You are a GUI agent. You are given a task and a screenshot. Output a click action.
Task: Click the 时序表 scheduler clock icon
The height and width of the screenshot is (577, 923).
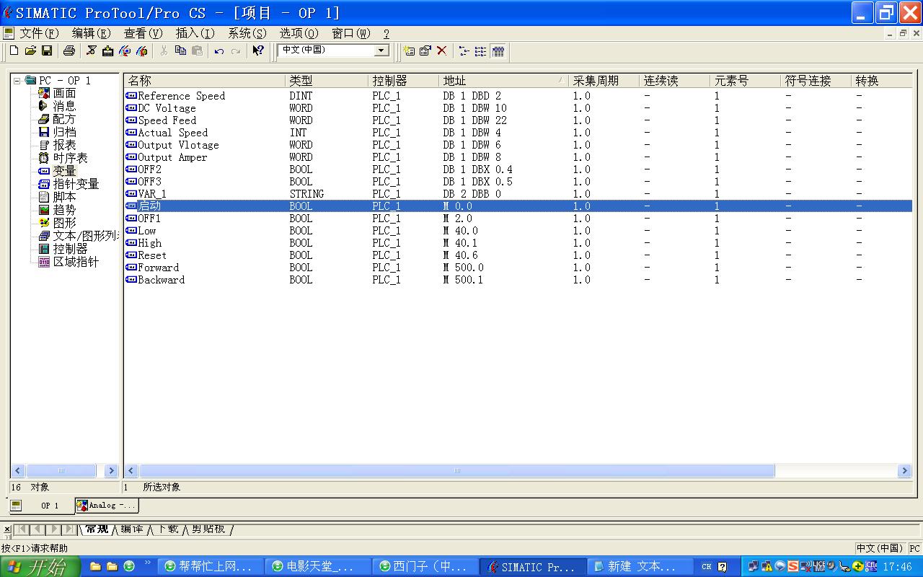click(44, 158)
